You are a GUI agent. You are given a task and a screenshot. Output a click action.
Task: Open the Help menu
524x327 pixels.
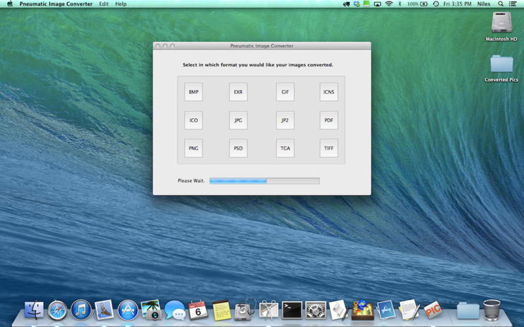click(x=121, y=4)
